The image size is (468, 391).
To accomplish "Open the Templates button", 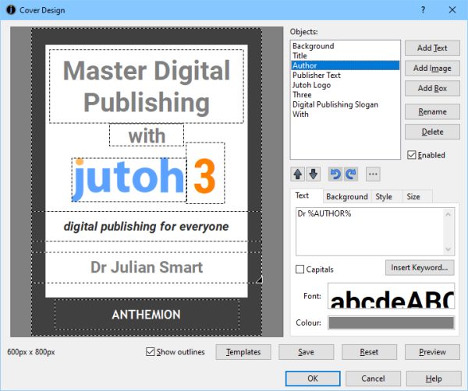I will point(243,352).
